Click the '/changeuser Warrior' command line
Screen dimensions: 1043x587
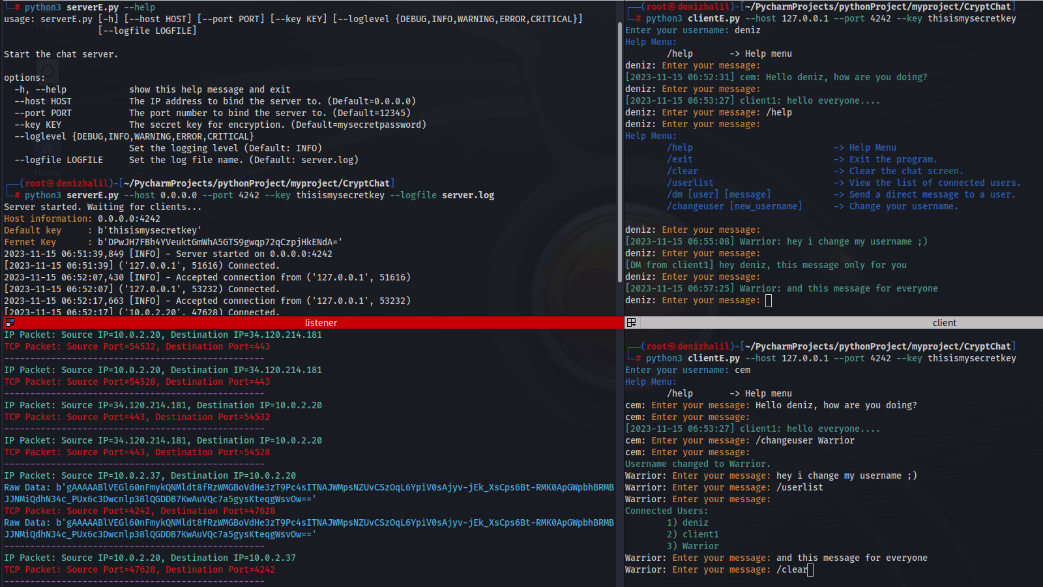click(740, 441)
